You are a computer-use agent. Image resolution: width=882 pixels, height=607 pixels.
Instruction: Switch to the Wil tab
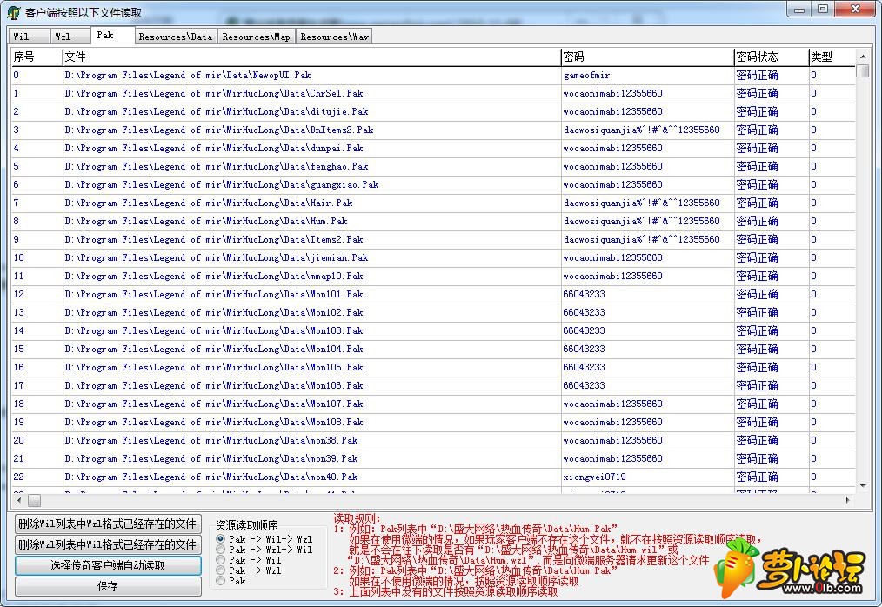29,37
